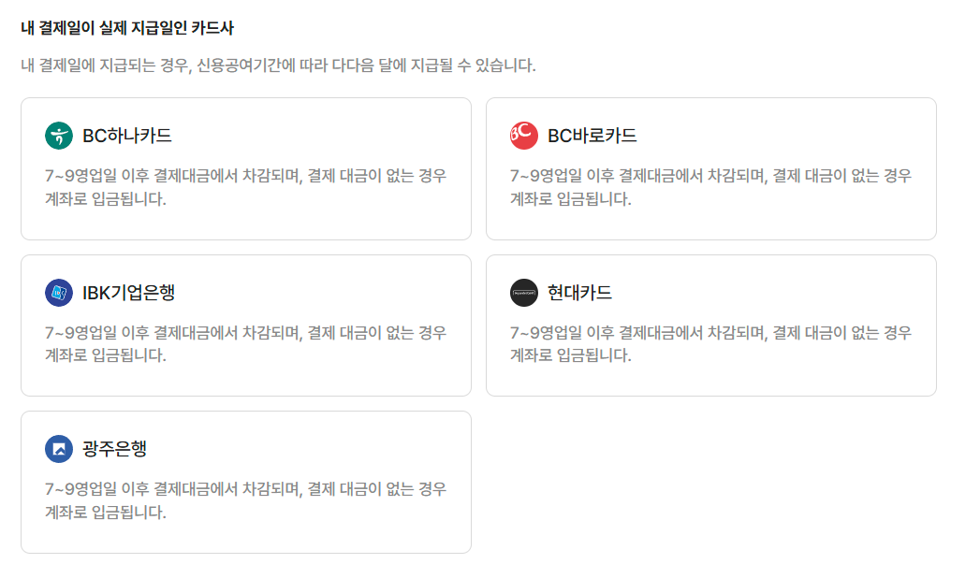Open the BC바로카드 card panel
965x564 pixels.
click(x=709, y=168)
